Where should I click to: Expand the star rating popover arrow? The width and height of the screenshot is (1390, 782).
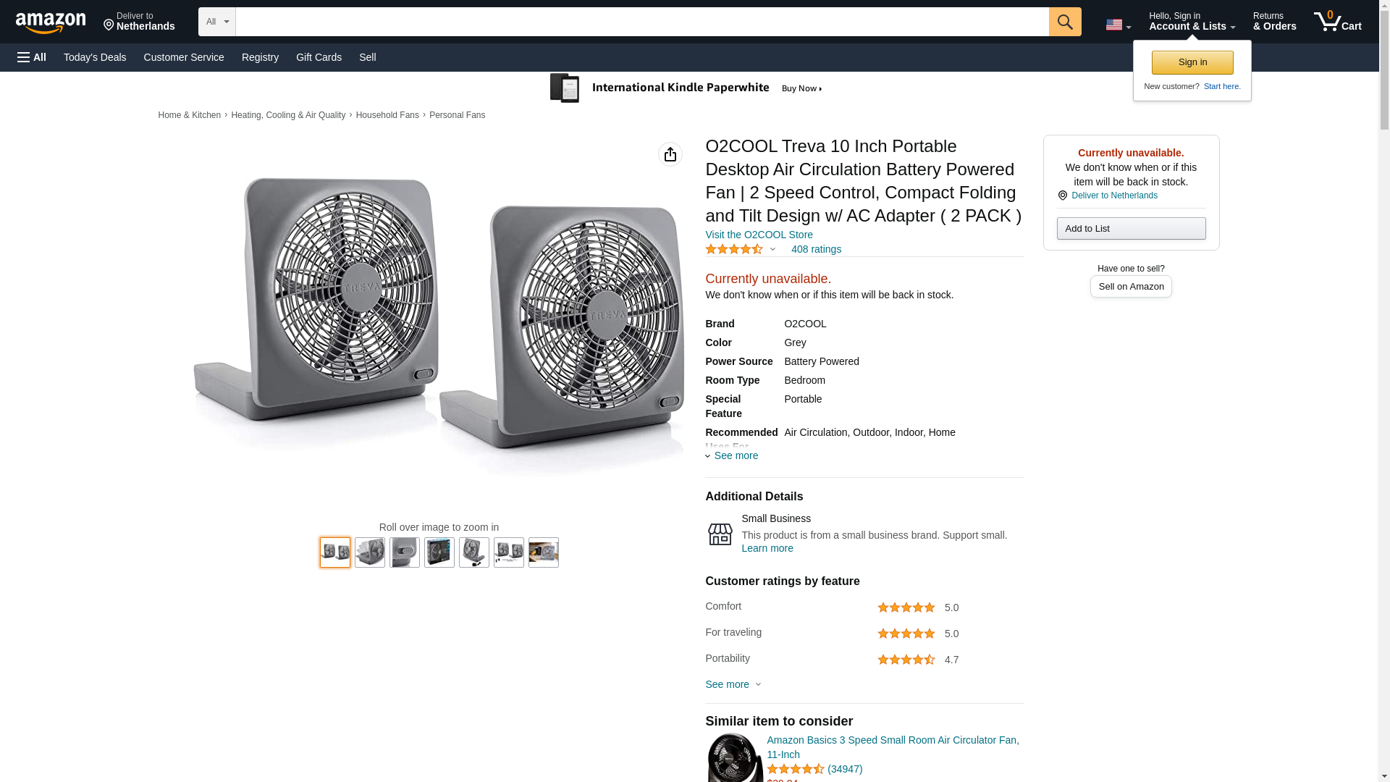(x=772, y=249)
